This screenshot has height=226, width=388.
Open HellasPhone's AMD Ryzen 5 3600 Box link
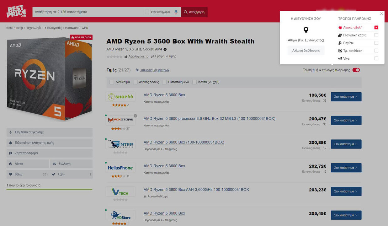[164, 166]
